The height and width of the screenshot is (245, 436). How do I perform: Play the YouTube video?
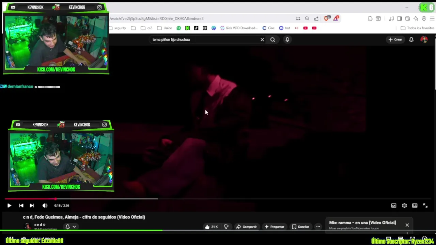pyautogui.click(x=9, y=206)
